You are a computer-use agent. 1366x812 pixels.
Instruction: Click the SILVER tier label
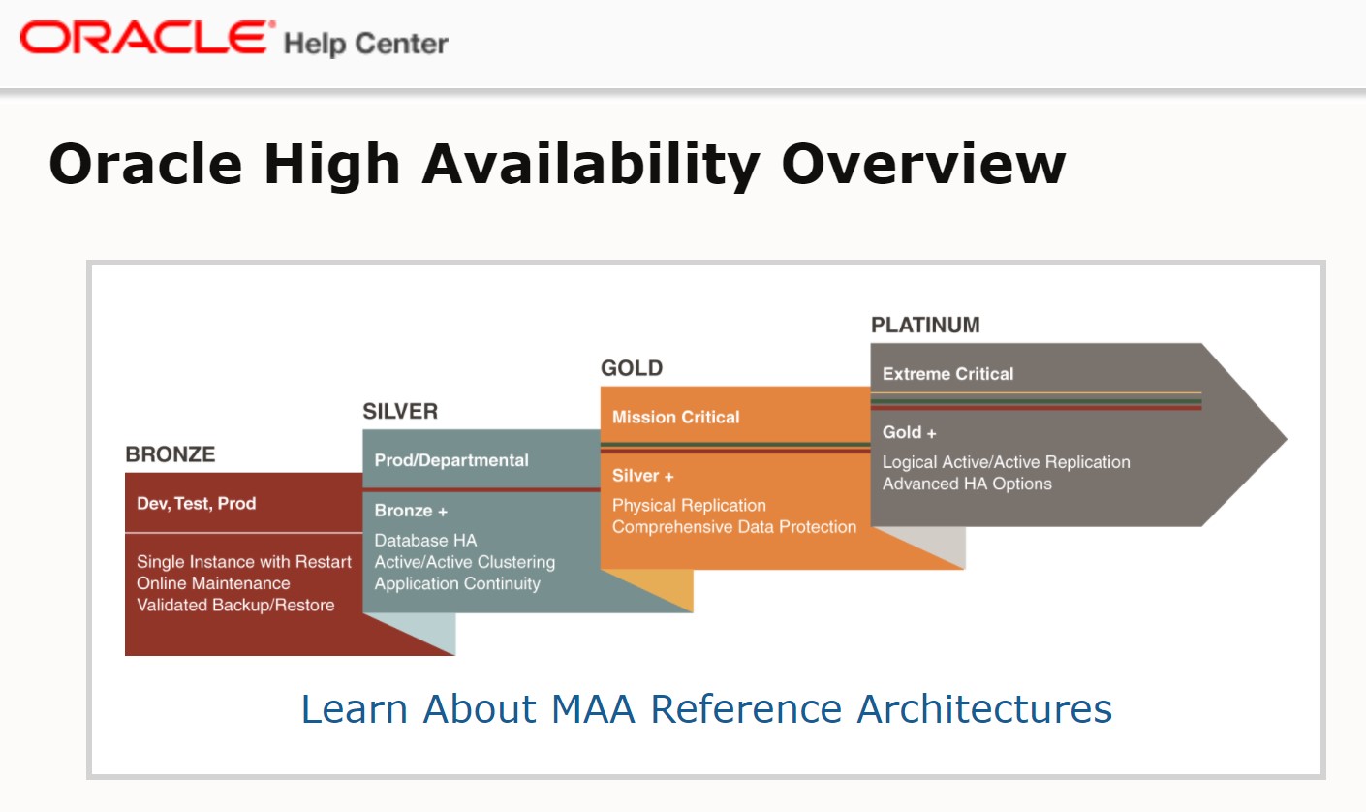coord(400,411)
